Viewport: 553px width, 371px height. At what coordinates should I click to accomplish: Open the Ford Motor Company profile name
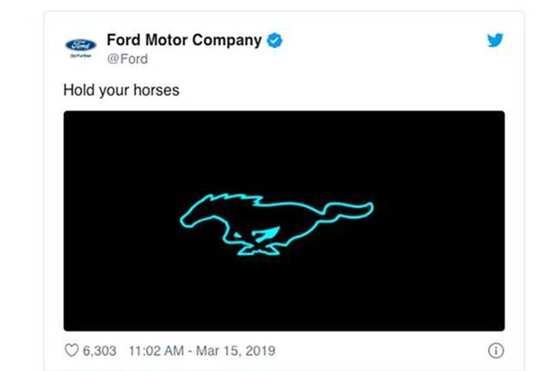183,41
